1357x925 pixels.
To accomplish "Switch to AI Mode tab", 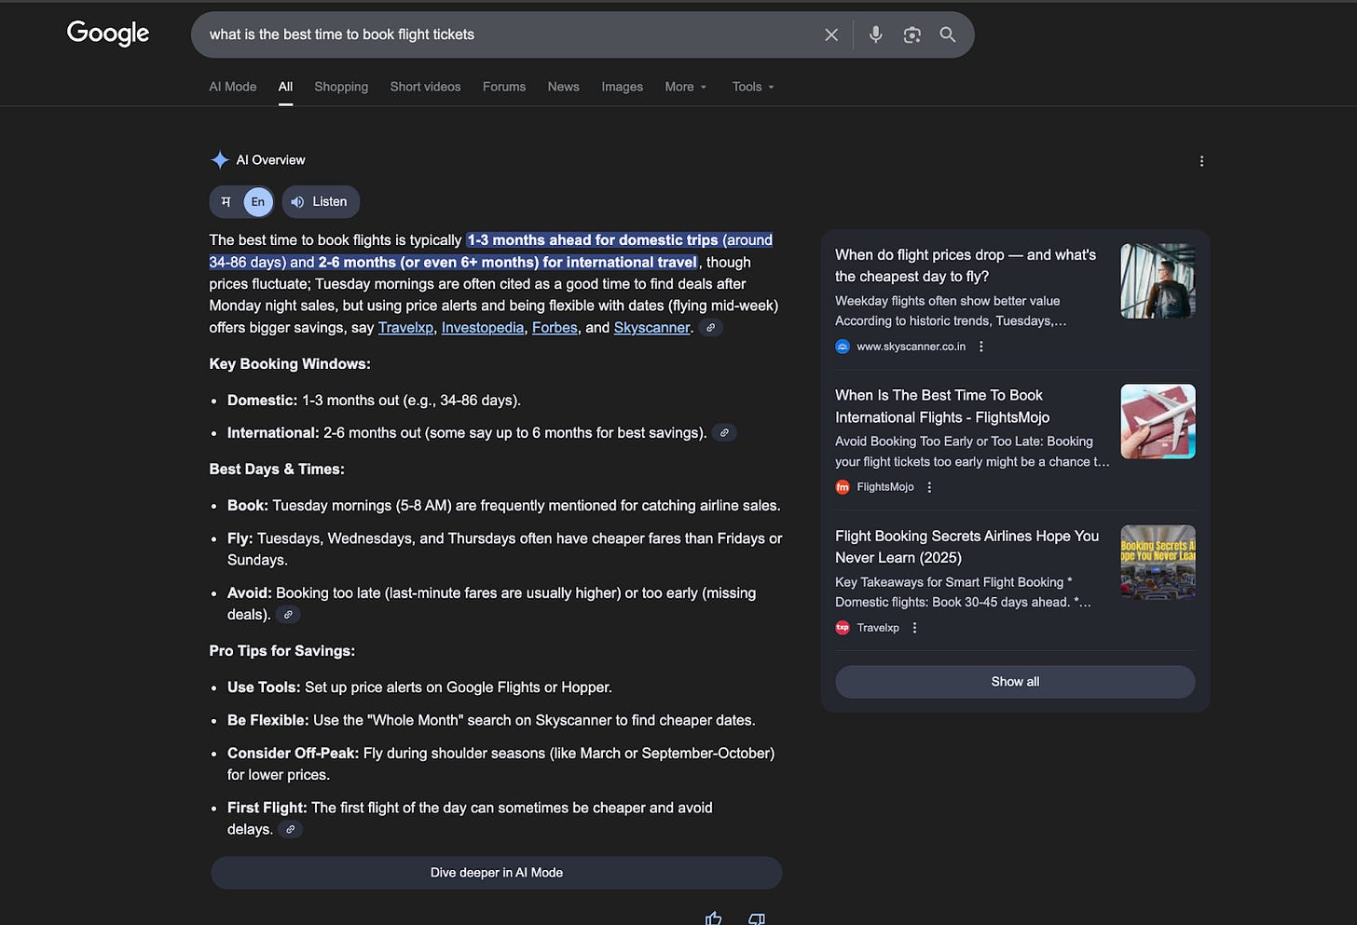I will click(x=233, y=87).
